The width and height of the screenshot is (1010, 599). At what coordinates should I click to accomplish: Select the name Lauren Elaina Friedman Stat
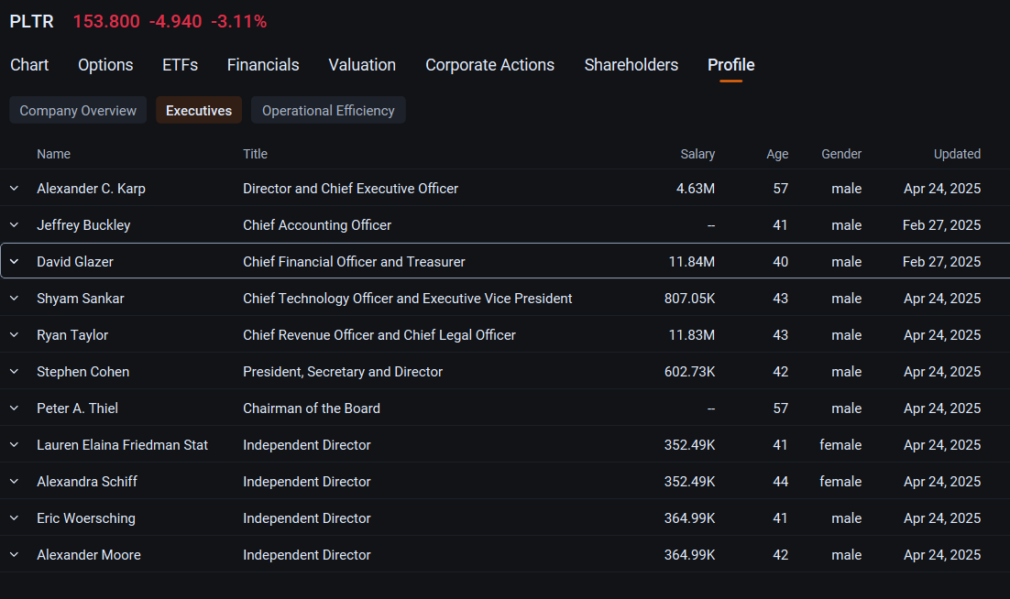[123, 445]
